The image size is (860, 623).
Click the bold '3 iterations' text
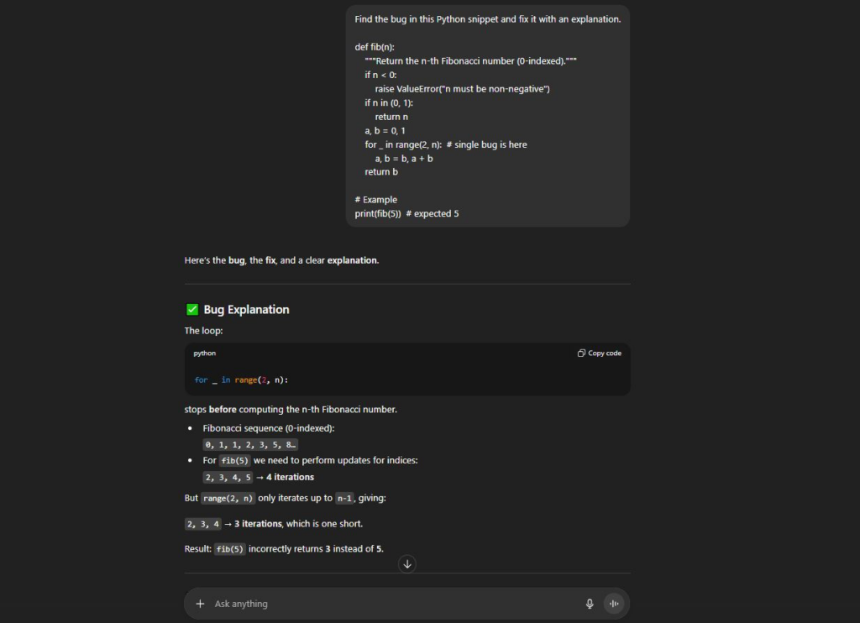258,524
